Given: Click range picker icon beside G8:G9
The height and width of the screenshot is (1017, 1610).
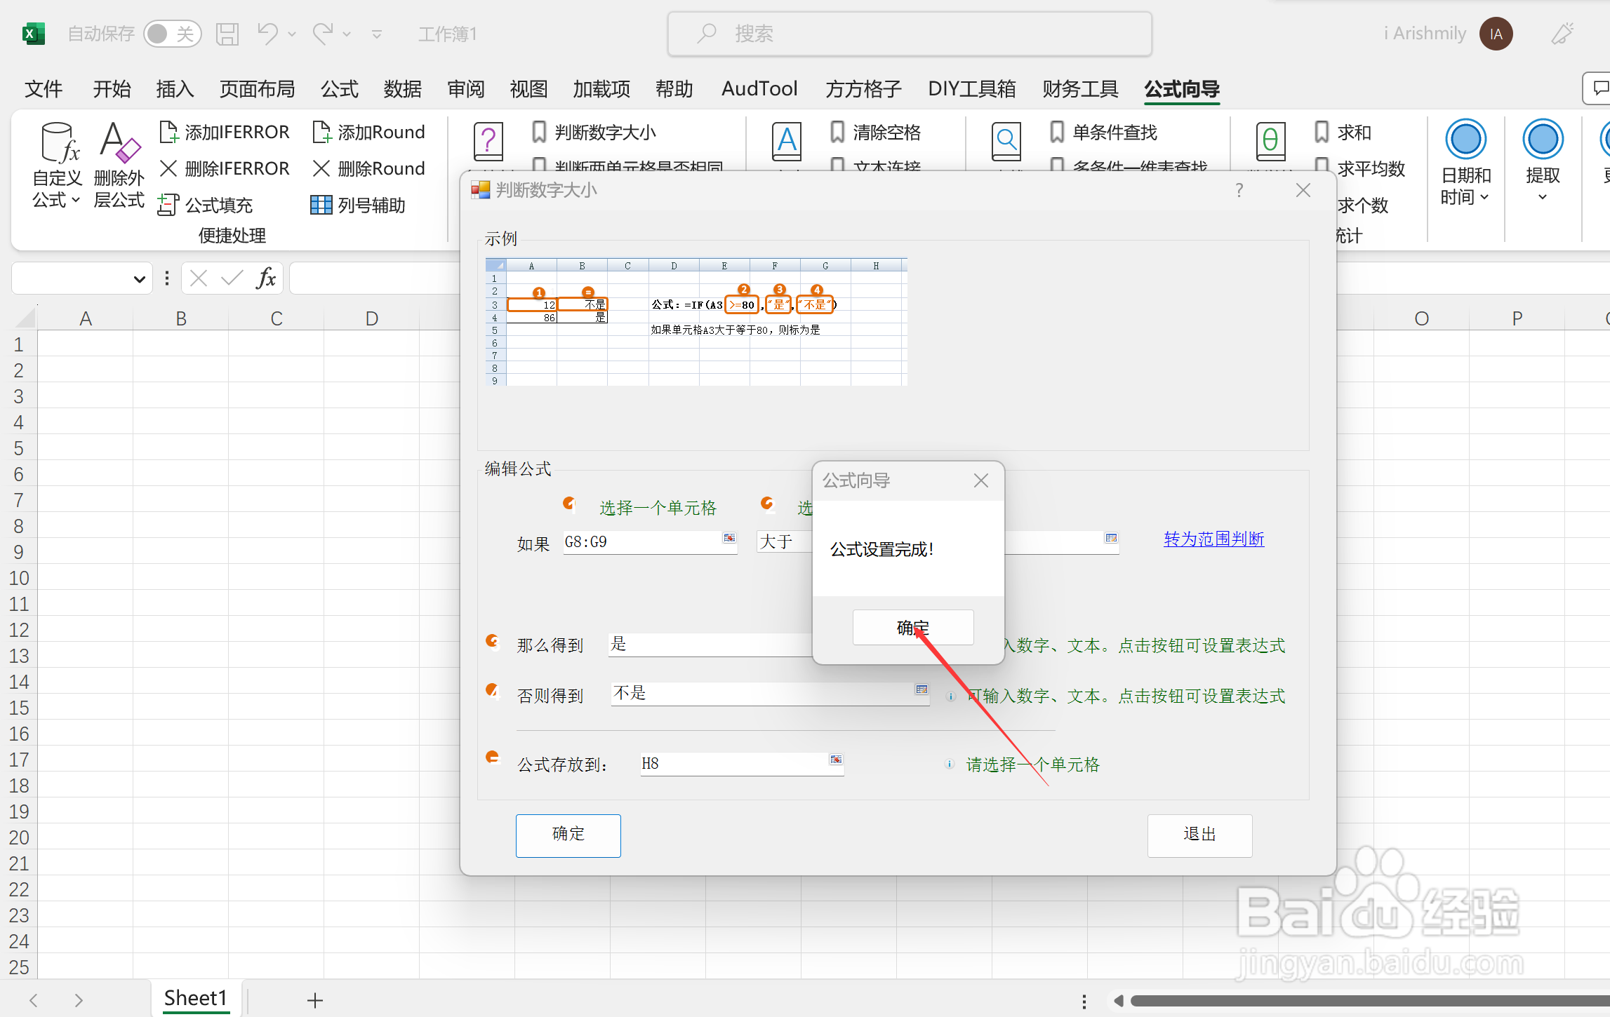Looking at the screenshot, I should [x=729, y=538].
